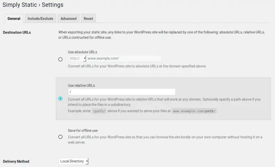
Task: Click the Delivery Method section label
Action: coord(16,161)
